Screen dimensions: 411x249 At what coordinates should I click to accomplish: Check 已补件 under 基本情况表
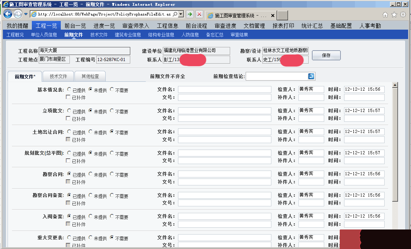pos(68,97)
